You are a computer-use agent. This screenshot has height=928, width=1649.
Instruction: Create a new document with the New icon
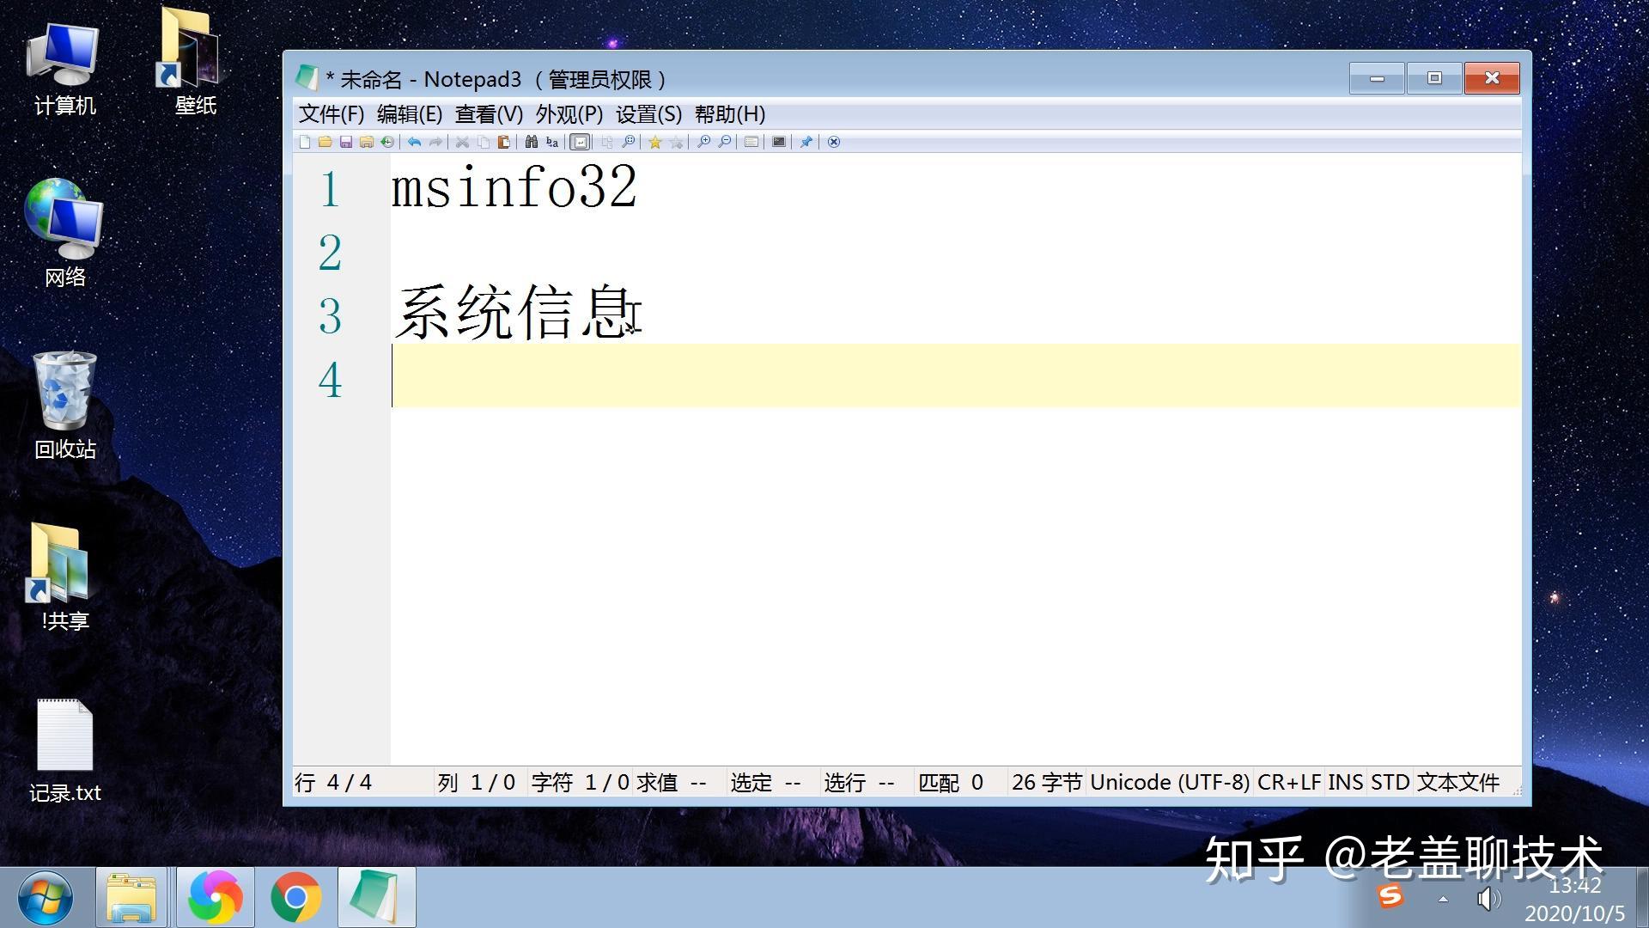(x=304, y=142)
